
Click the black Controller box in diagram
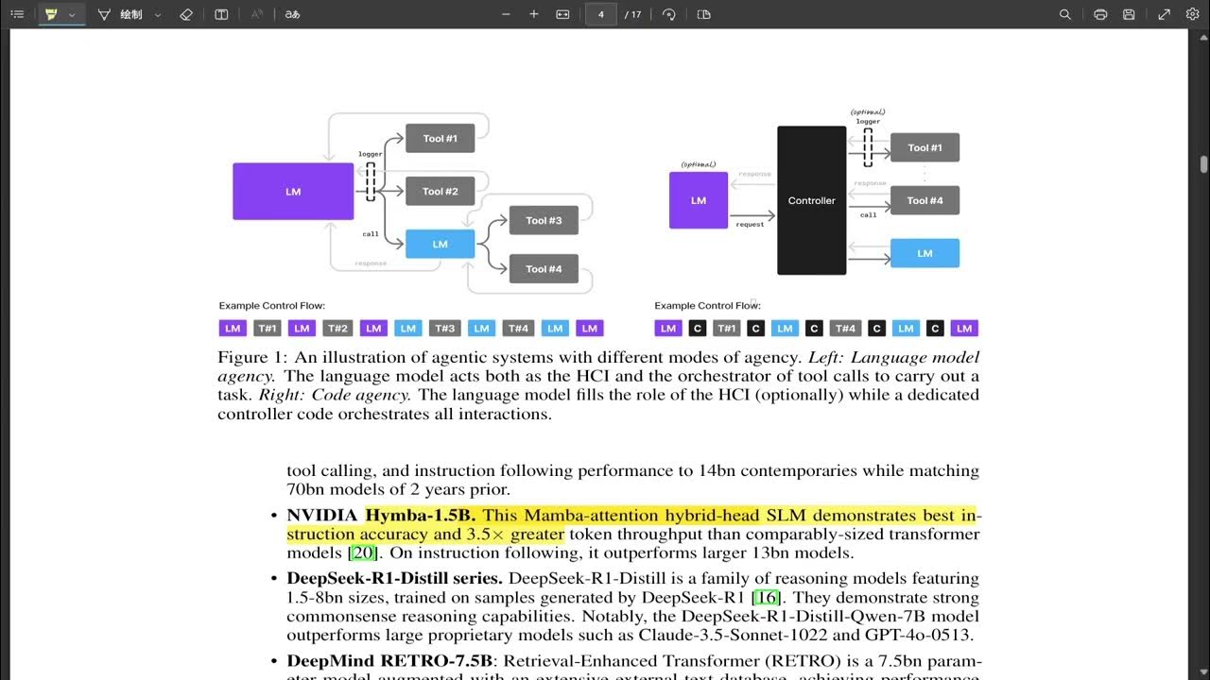[x=811, y=200]
